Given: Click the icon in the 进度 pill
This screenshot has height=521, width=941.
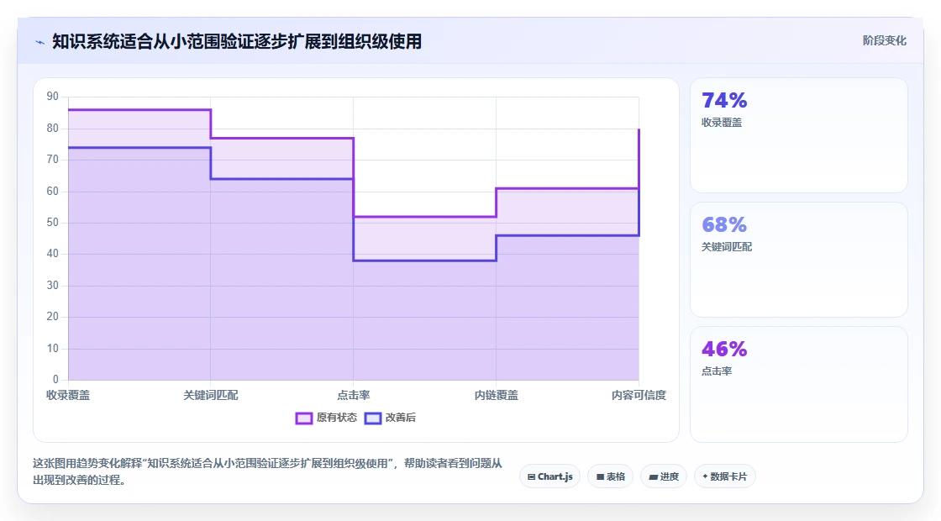Looking at the screenshot, I should [x=653, y=477].
